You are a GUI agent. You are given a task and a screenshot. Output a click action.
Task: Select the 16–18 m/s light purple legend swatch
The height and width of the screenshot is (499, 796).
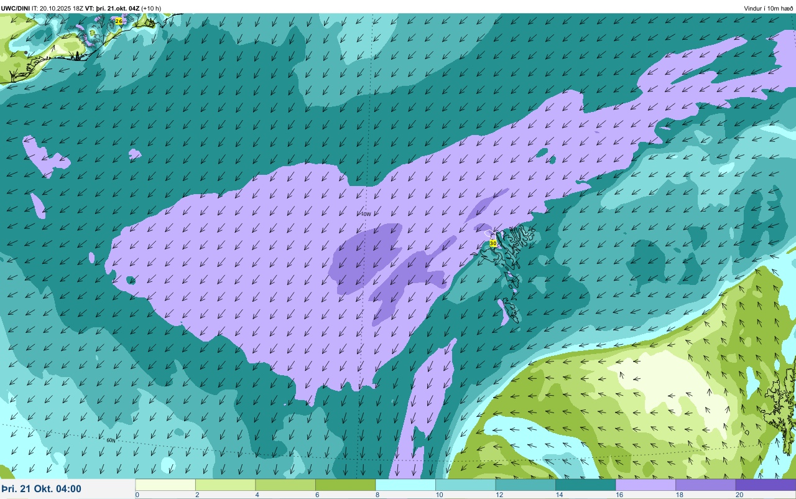tap(646, 485)
